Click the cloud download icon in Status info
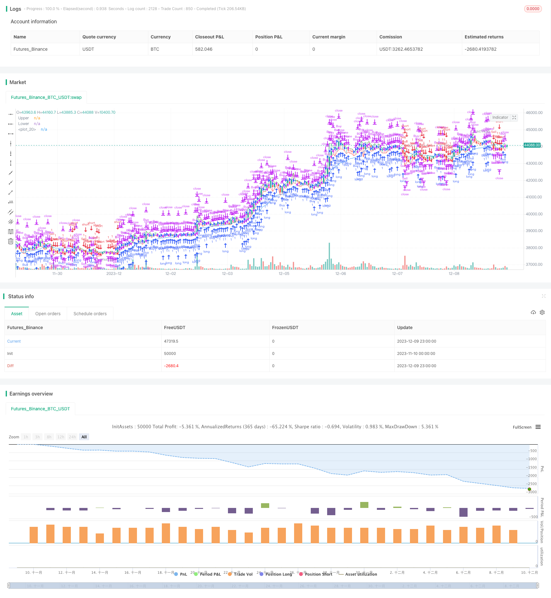 pos(533,312)
